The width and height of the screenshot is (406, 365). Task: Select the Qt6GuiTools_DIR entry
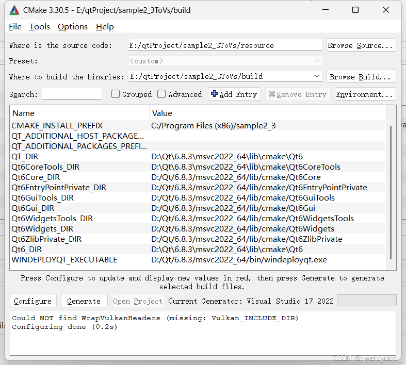point(42,198)
